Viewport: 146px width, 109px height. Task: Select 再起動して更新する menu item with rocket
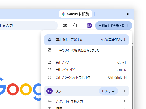tap(87, 40)
